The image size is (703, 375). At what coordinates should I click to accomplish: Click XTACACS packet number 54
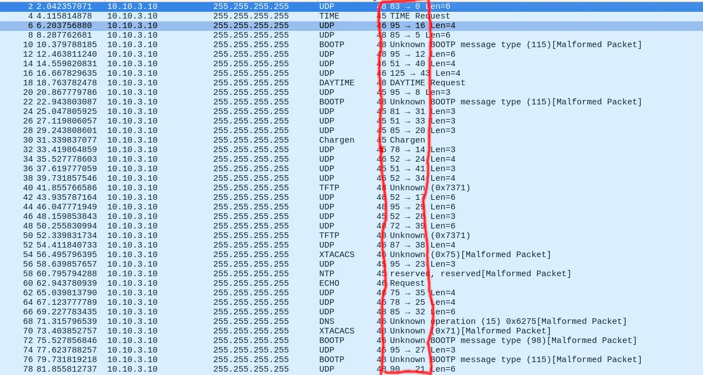224,255
